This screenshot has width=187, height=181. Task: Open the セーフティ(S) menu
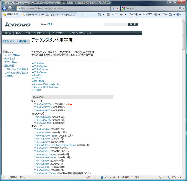tap(151, 15)
